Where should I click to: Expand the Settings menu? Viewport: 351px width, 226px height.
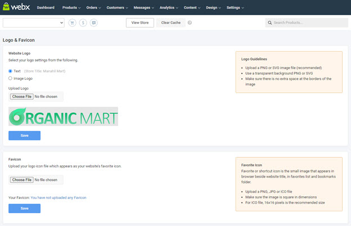coord(235,8)
